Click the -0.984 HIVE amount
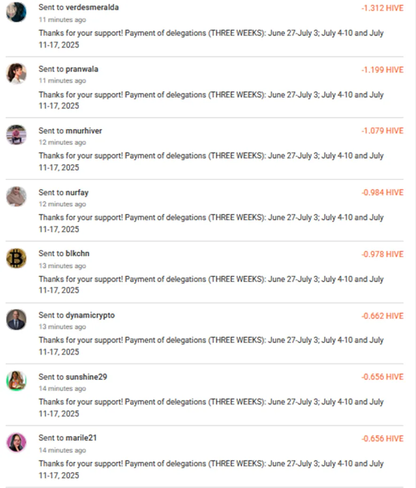 (382, 192)
